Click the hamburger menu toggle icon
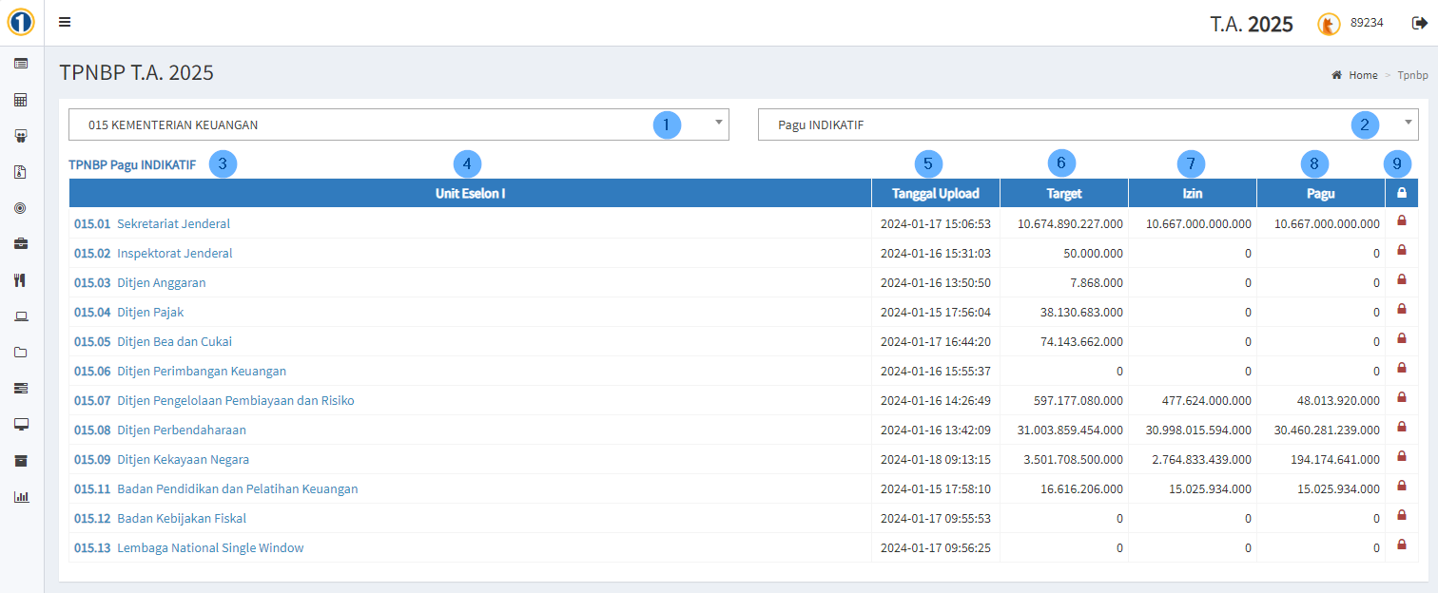 point(65,23)
